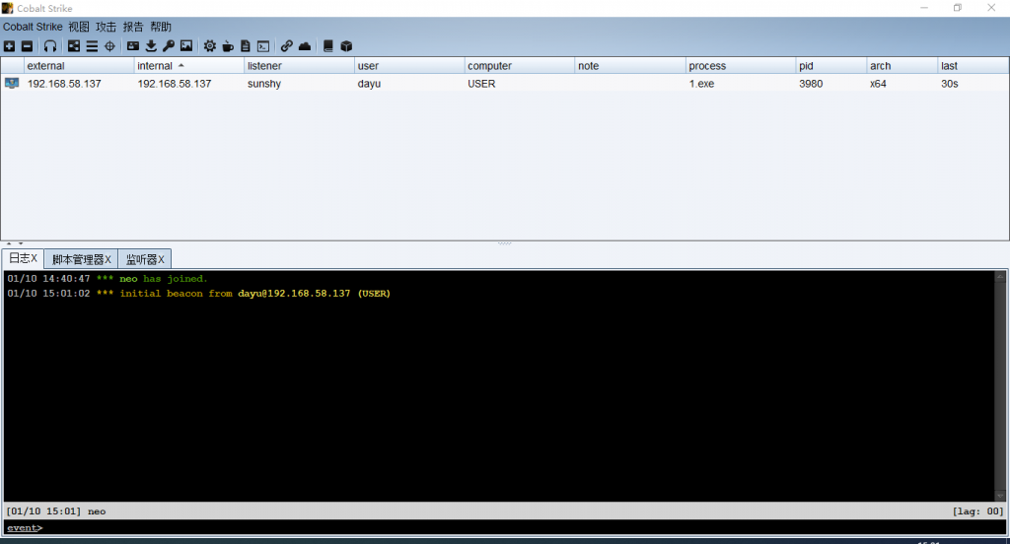1010x544 pixels.
Task: Open the 帮助 menu
Action: pyautogui.click(x=161, y=27)
